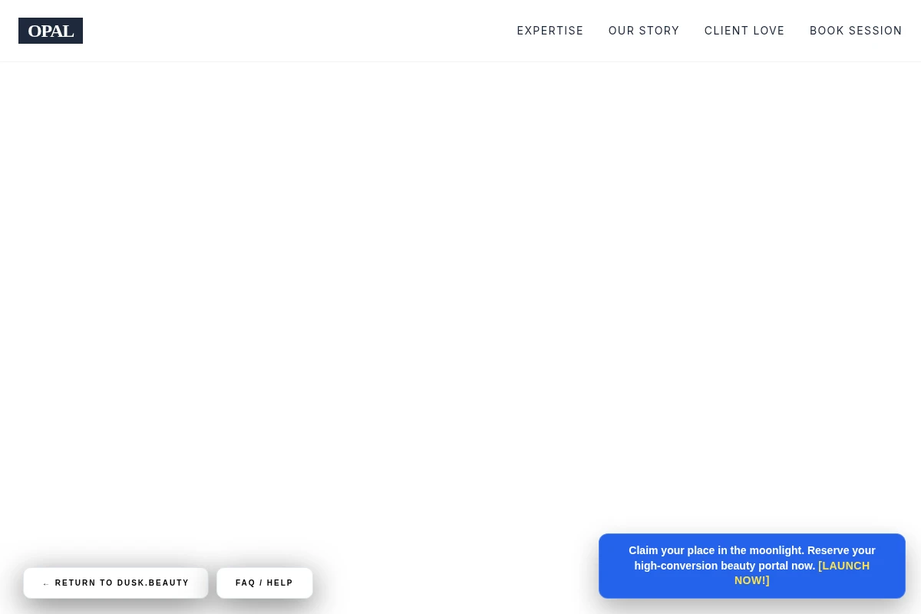Screen dimensions: 921x614
Task: Open the Client Love page
Action: 744,31
